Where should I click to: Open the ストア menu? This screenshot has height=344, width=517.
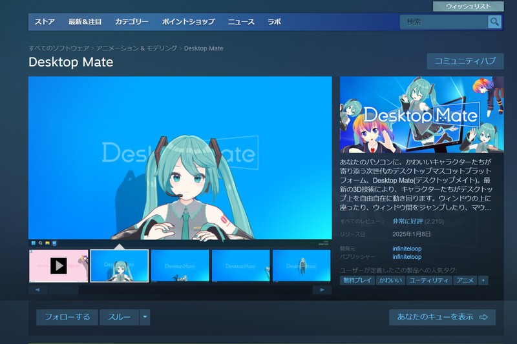click(45, 22)
